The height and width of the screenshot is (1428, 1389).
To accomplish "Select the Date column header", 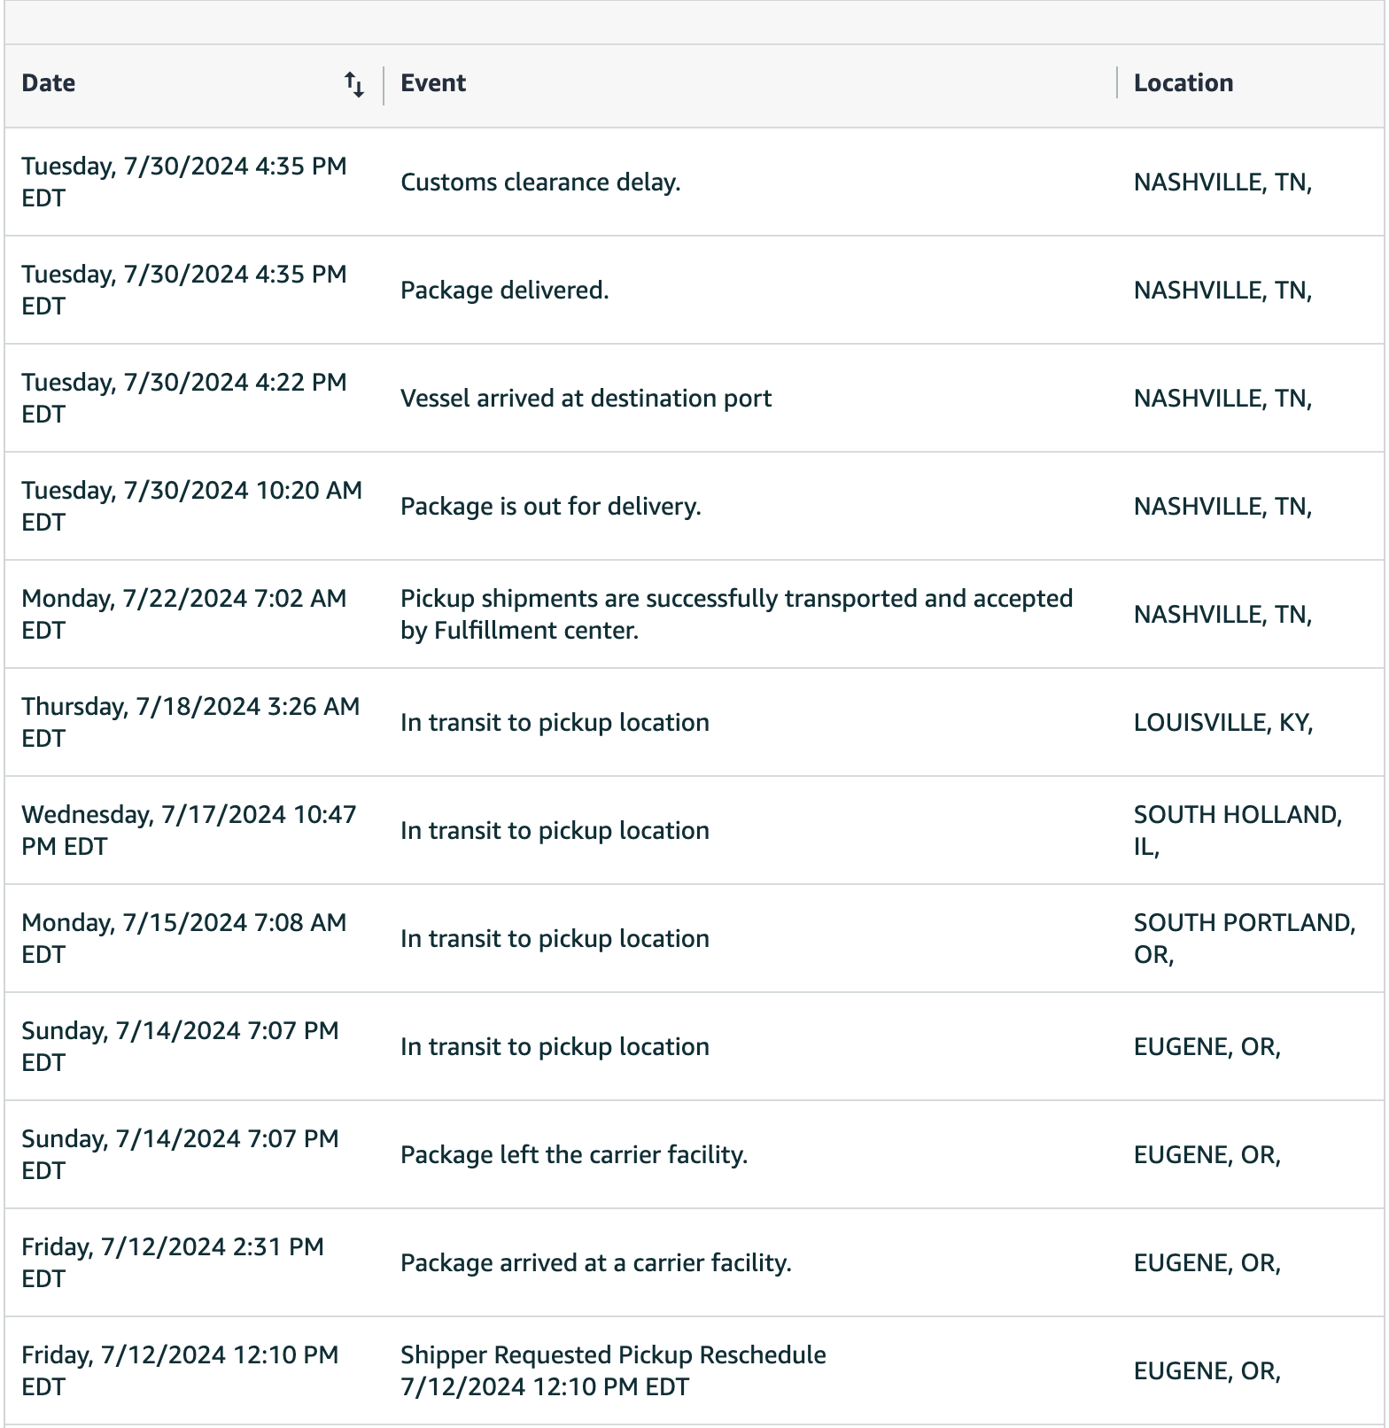I will point(49,83).
